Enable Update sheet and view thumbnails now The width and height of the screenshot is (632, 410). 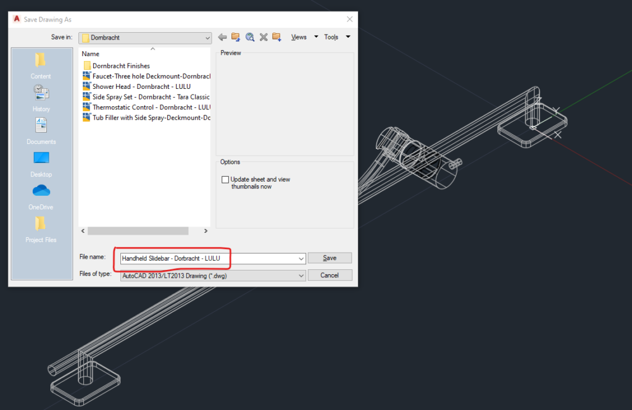tap(225, 180)
